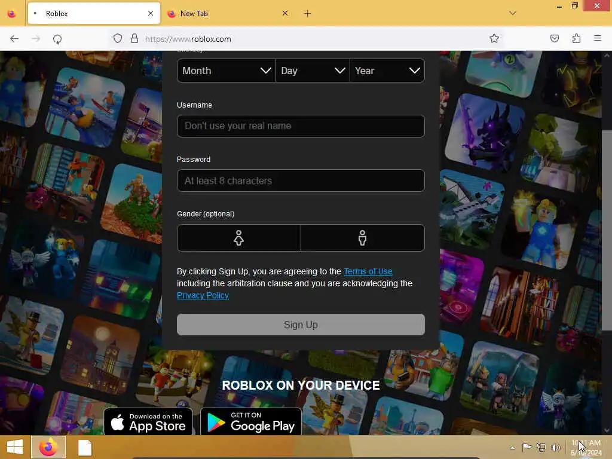Bookmark this page with the star
The width and height of the screenshot is (612, 459).
click(x=494, y=38)
